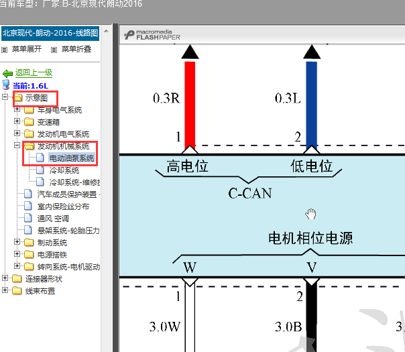The width and height of the screenshot is (405, 352).
Task: Open 室内保险丝分布 page
Action: point(63,207)
